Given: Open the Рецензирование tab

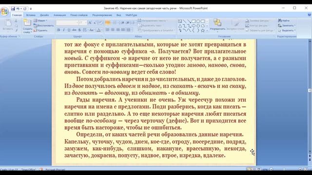Looking at the screenshot, I should point(102,15).
